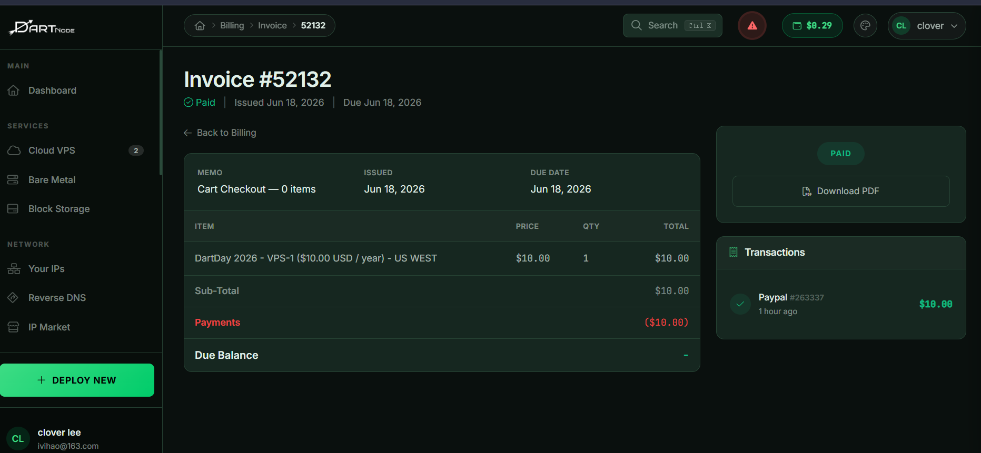Click the Reverse DNS diamond icon
The width and height of the screenshot is (981, 453).
[13, 298]
